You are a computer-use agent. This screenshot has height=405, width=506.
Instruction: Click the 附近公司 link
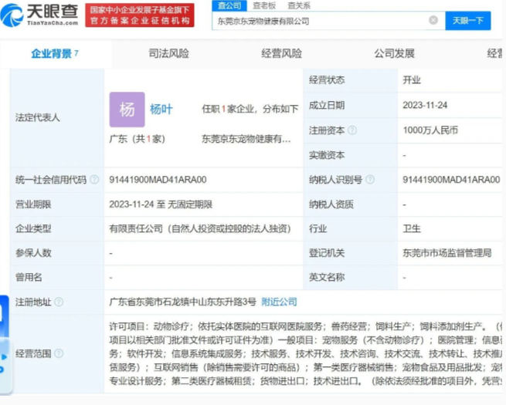[x=279, y=302]
